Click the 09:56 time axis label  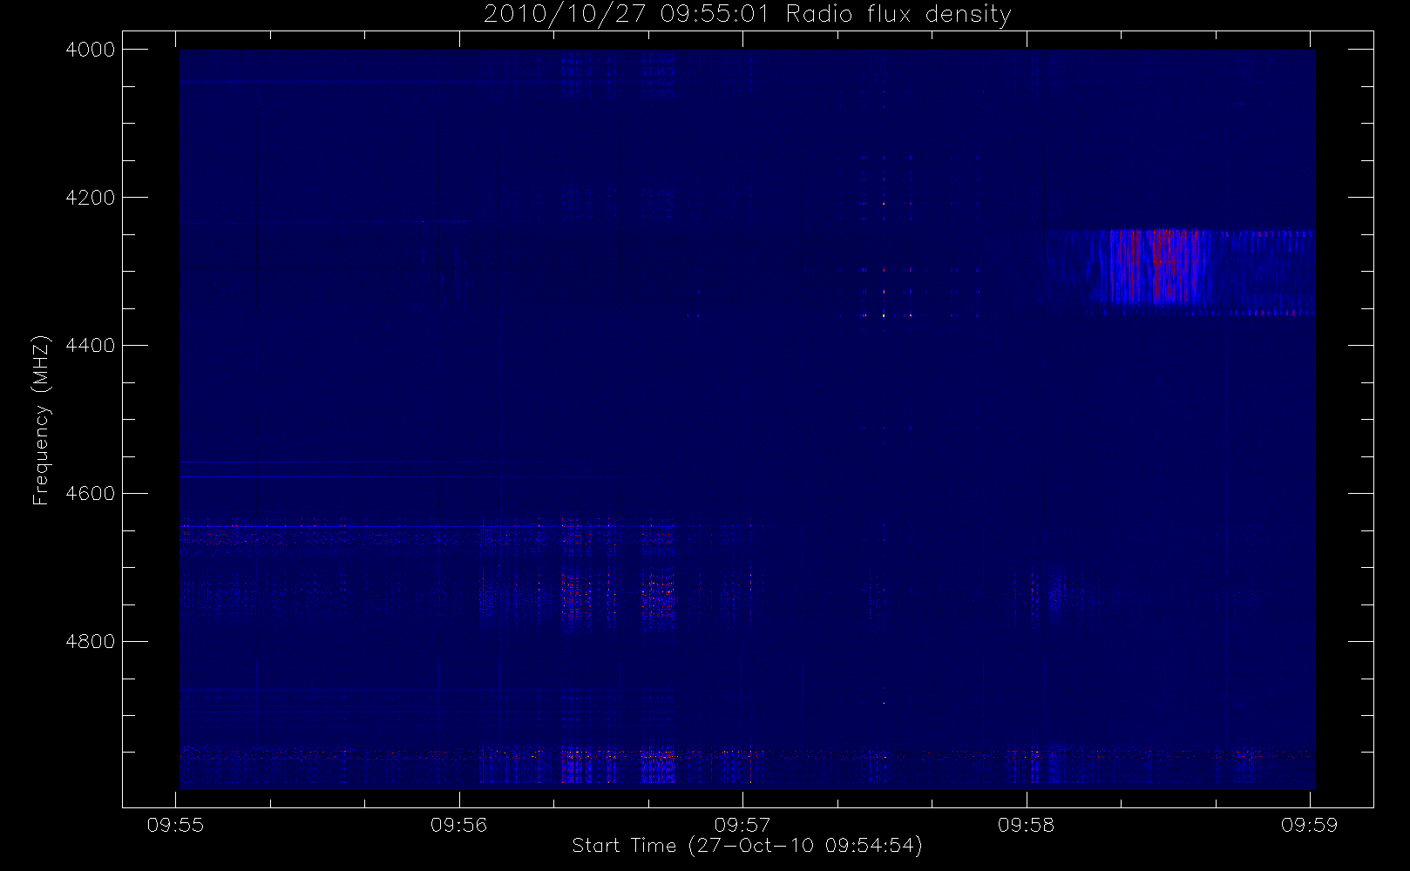pos(458,825)
